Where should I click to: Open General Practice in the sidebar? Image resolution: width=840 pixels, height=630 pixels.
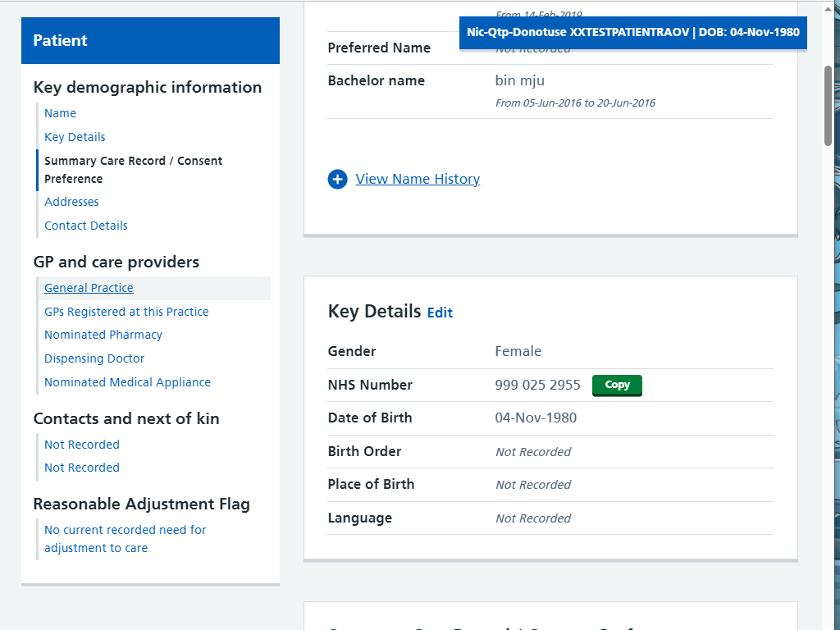pos(89,288)
